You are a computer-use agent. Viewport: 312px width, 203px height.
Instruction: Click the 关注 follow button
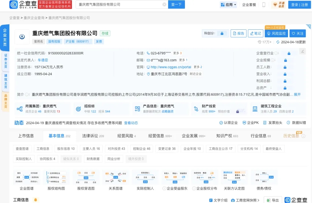pos(298,33)
